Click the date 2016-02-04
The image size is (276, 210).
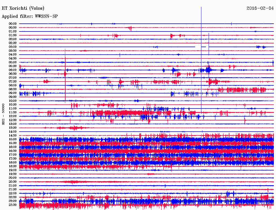260,8
